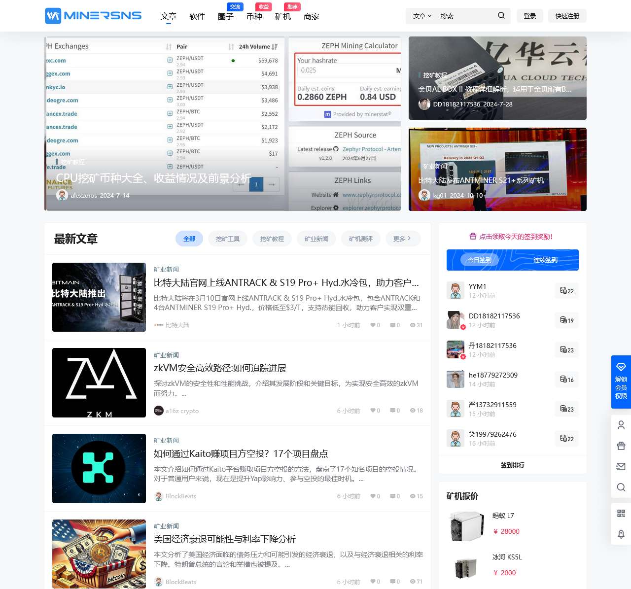Click the side toolbar search icon
Image resolution: width=631 pixels, height=589 pixels.
[621, 487]
